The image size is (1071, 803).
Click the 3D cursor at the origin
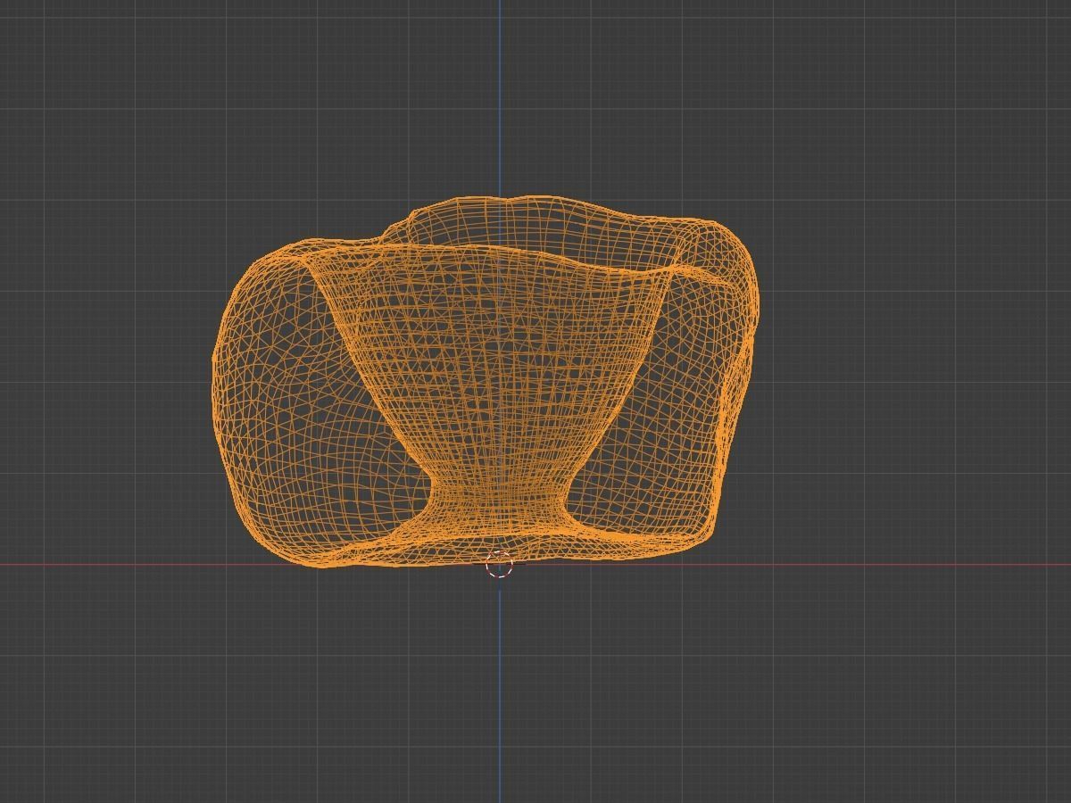pos(500,564)
